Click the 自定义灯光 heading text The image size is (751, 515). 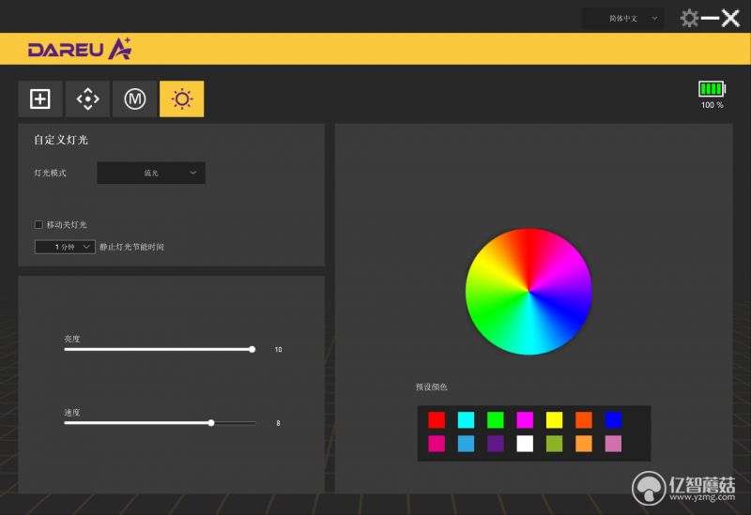click(x=61, y=140)
